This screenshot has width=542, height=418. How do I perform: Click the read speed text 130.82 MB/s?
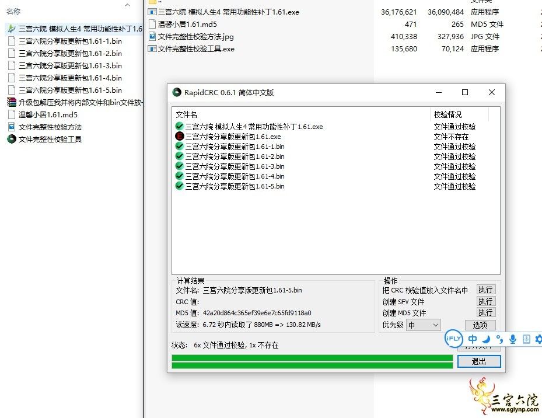[303, 325]
